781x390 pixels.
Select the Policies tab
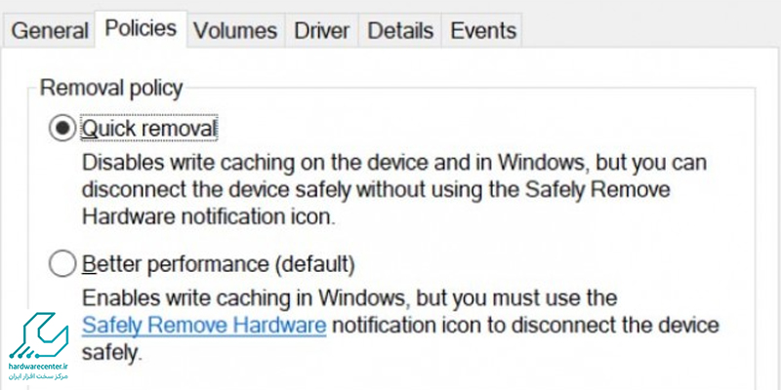click(141, 28)
